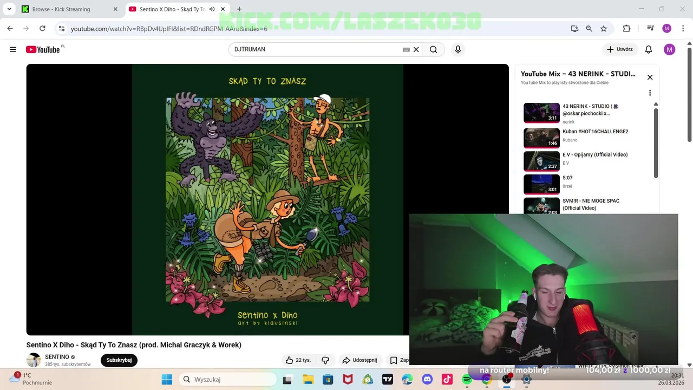Like the video with 22 tys.

(298, 360)
